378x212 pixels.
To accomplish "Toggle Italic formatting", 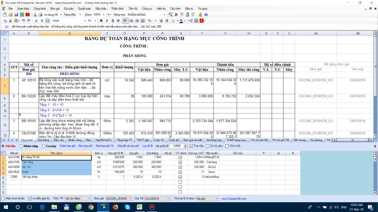I will 107,21.
